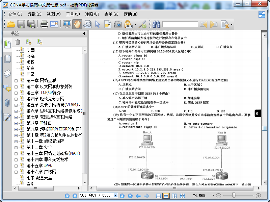This screenshot has width=270, height=202.
Task: Delete bookmark with trash icon
Action: pyautogui.click(x=18, y=42)
